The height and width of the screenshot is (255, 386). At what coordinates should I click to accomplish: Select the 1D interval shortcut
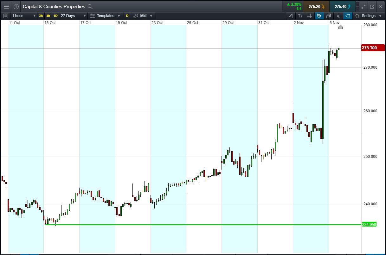(55, 16)
